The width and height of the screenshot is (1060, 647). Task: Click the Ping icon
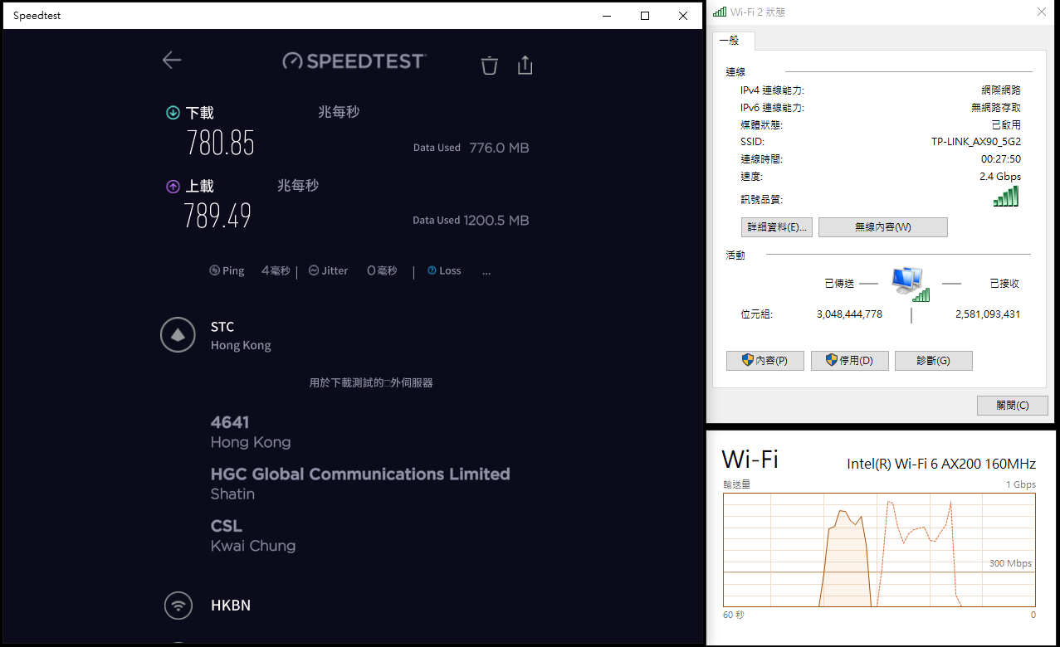(214, 270)
